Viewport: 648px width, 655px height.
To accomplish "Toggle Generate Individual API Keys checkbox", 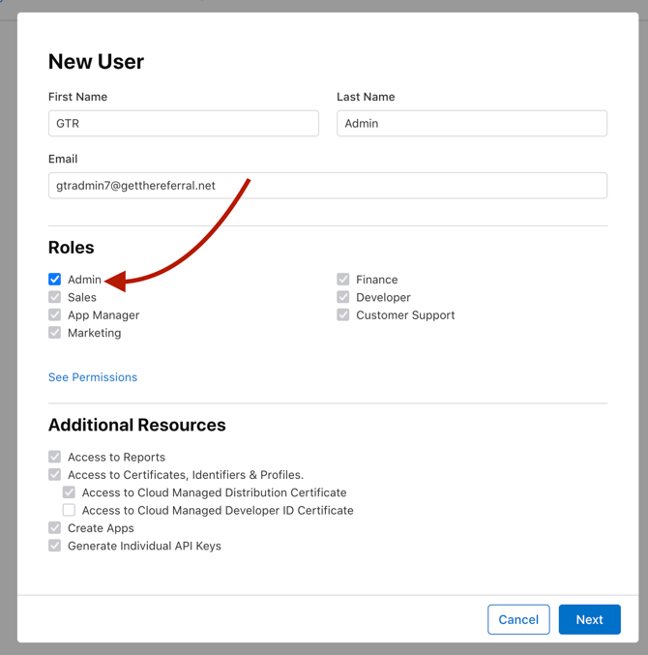I will click(55, 546).
